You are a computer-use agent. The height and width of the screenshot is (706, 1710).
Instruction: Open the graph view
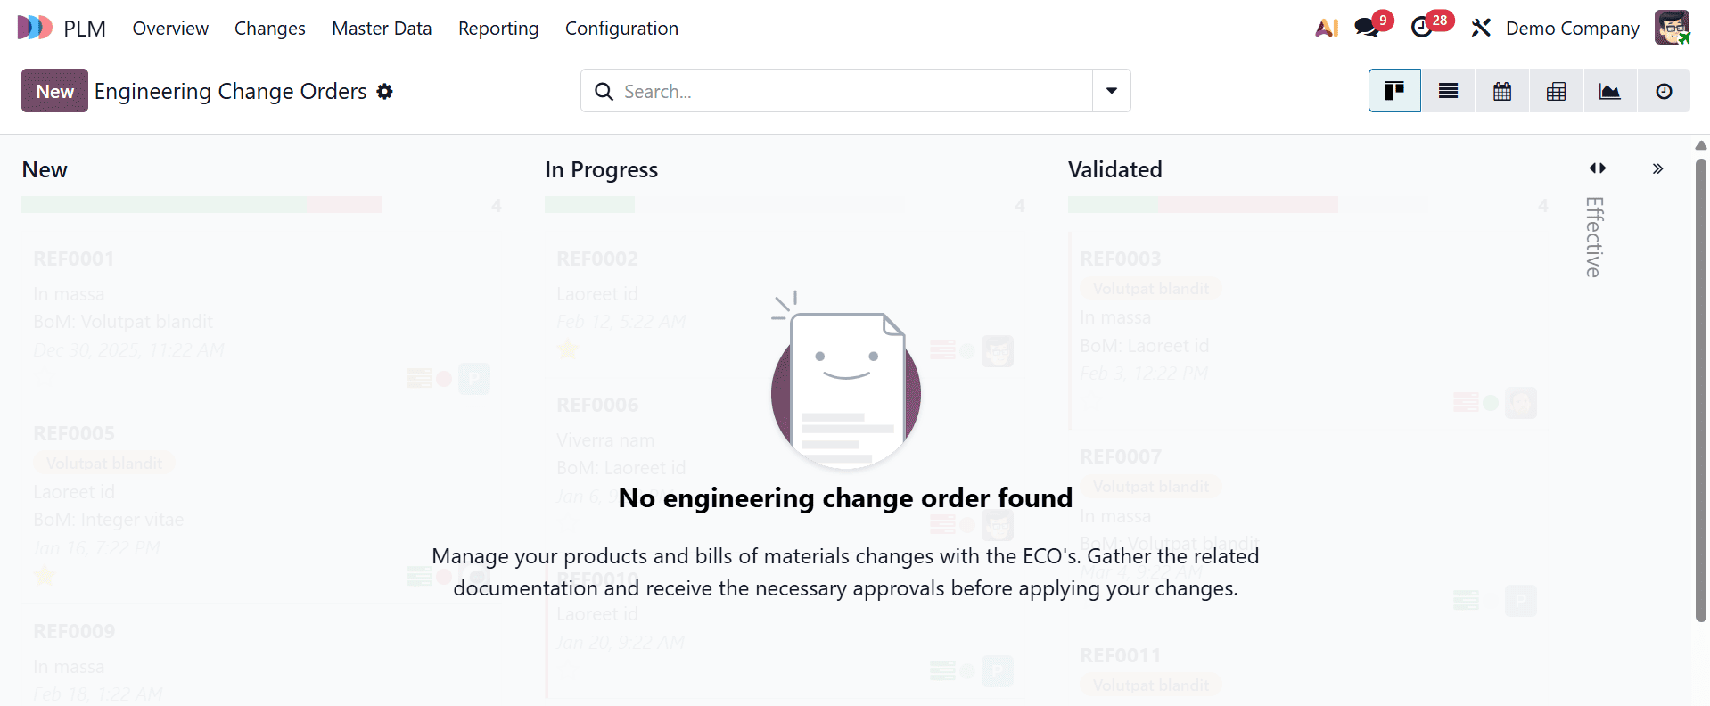pos(1609,90)
